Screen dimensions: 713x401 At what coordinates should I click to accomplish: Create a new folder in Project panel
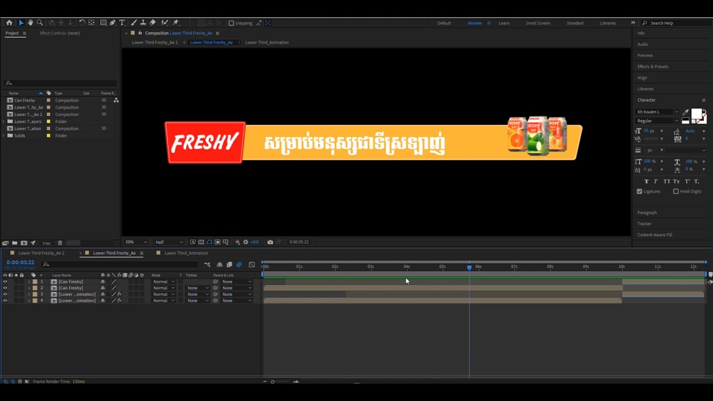[x=14, y=243]
